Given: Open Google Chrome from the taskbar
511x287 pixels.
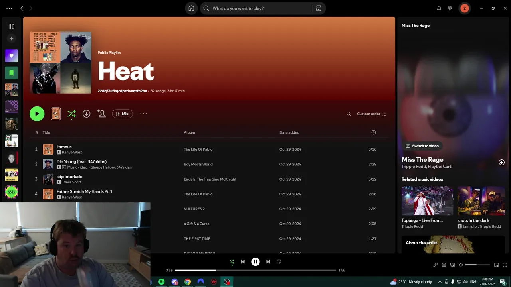Looking at the screenshot, I should point(188,282).
